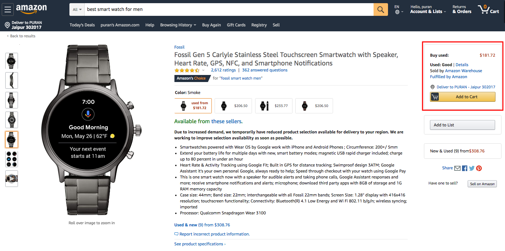Screen dimensions: 505x251
Task: Select the video thumbnail in the image sidebar
Action: coord(11,178)
